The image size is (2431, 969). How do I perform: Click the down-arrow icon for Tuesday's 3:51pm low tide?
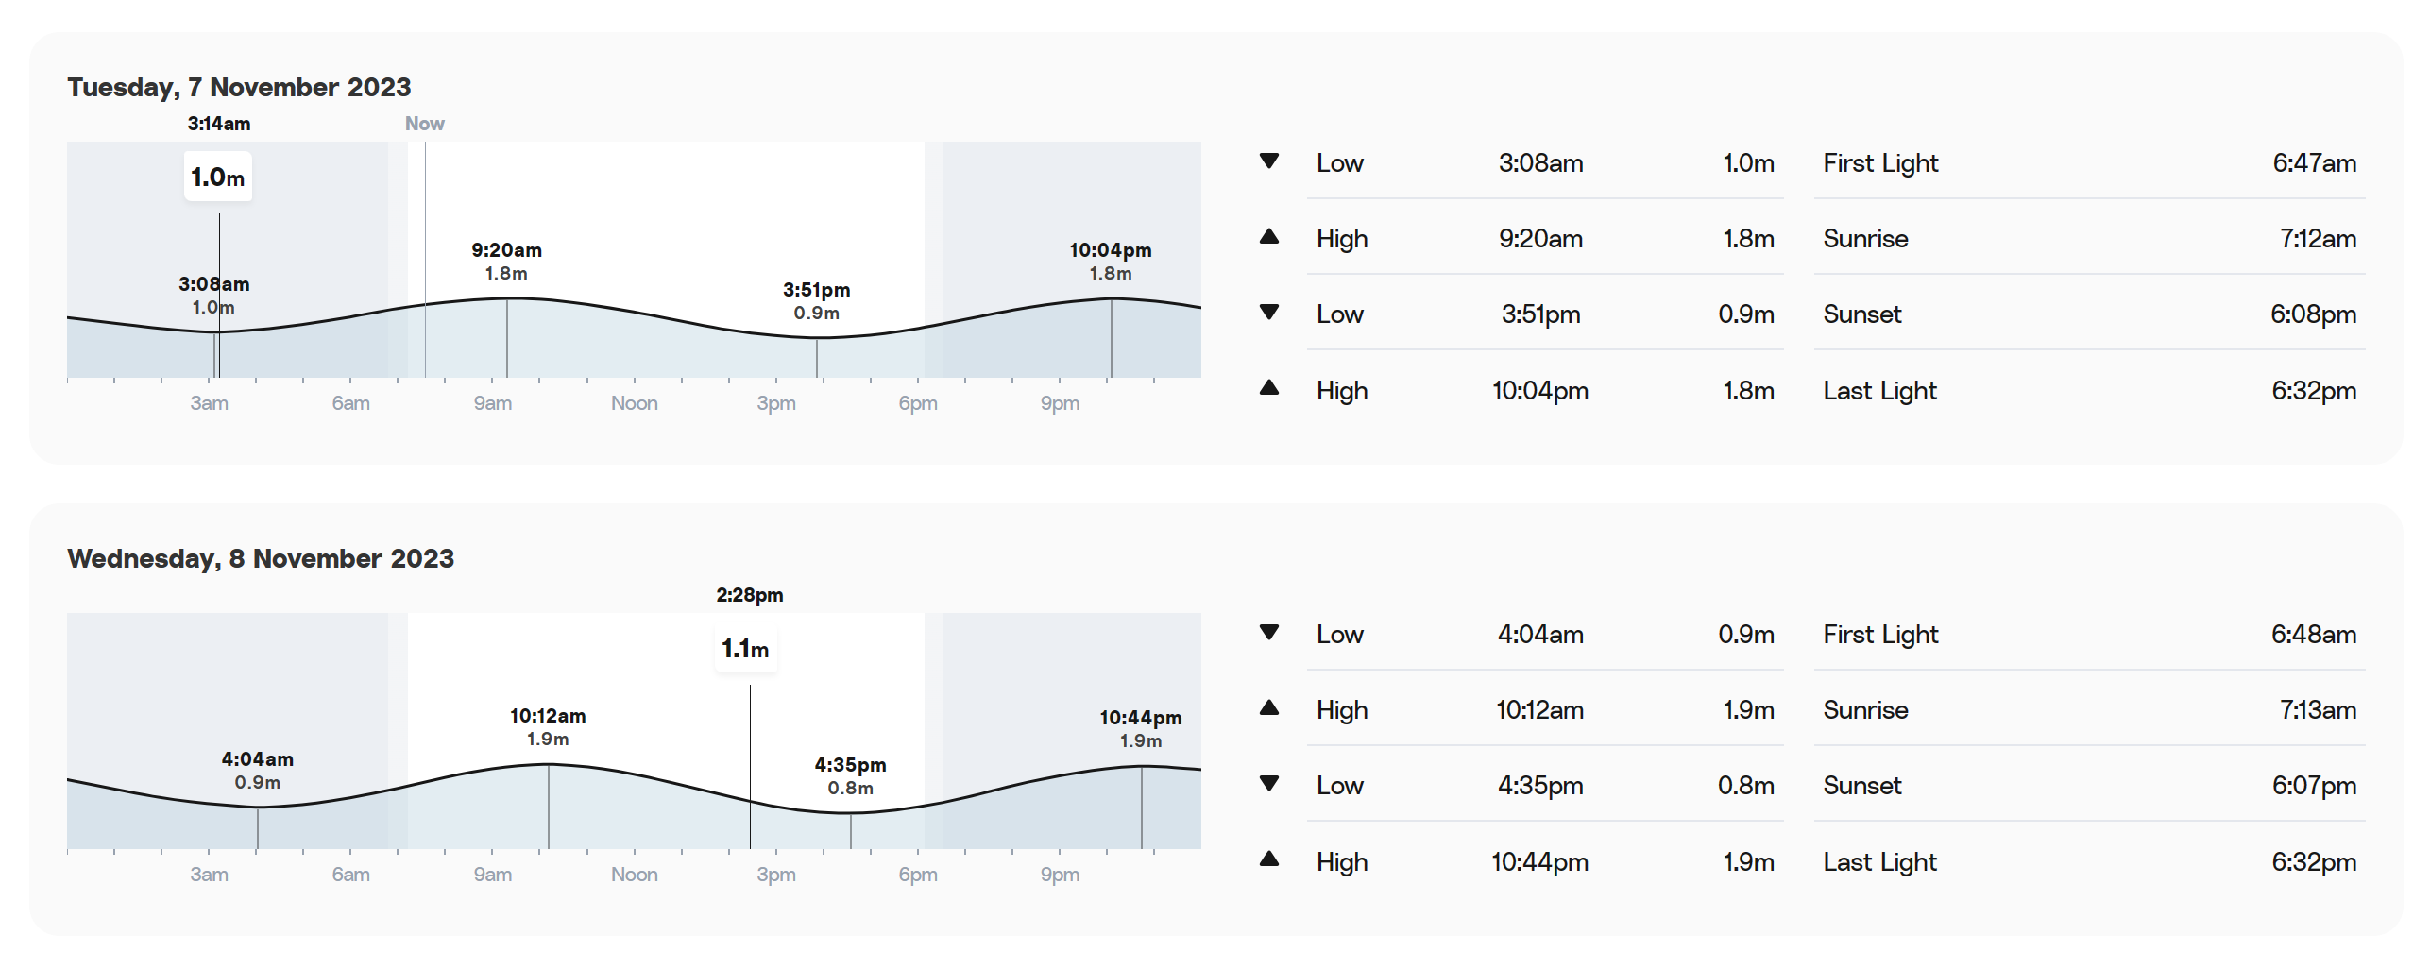point(1269,313)
